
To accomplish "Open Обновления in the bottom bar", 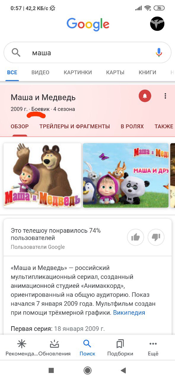I will [x=55, y=348].
